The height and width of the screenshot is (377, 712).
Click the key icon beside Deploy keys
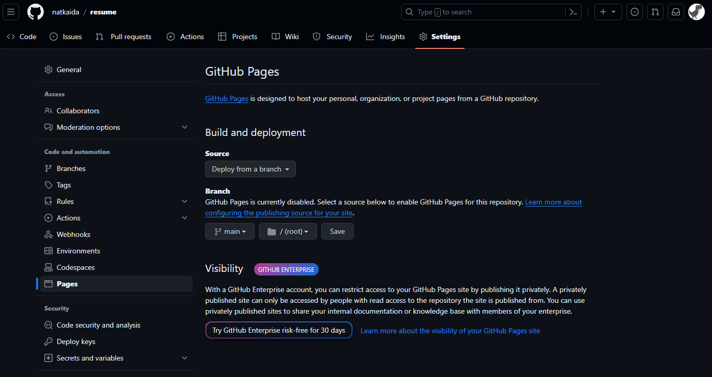pyautogui.click(x=48, y=341)
